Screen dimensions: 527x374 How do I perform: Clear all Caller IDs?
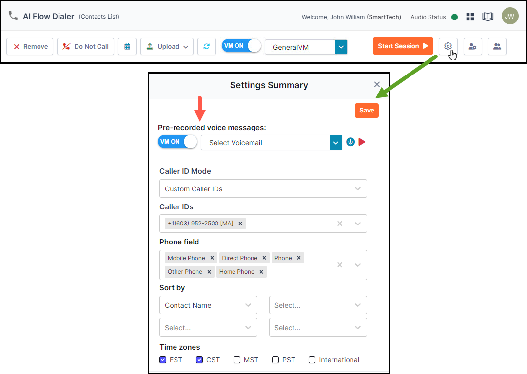[340, 224]
